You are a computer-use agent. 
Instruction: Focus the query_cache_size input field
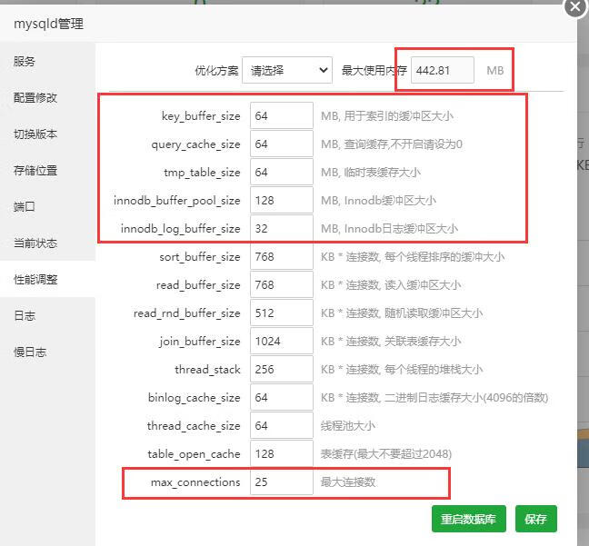coord(281,144)
